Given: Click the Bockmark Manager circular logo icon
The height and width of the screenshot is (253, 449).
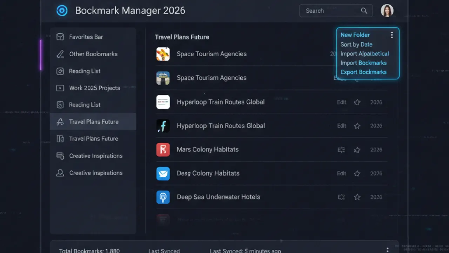Looking at the screenshot, I should pyautogui.click(x=62, y=11).
